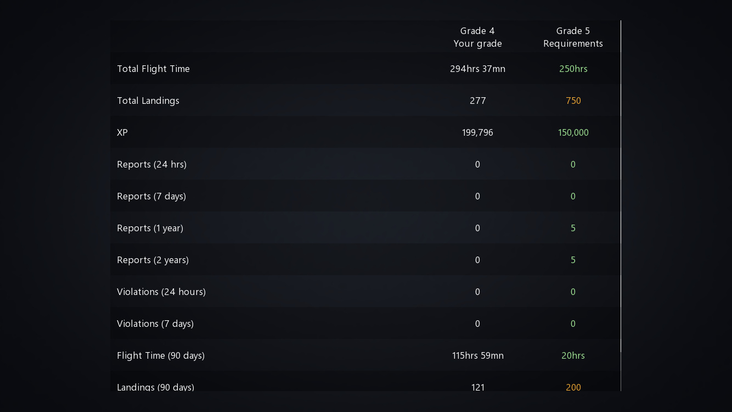Viewport: 732px width, 412px height.
Task: Click the XP row label
Action: (x=122, y=132)
